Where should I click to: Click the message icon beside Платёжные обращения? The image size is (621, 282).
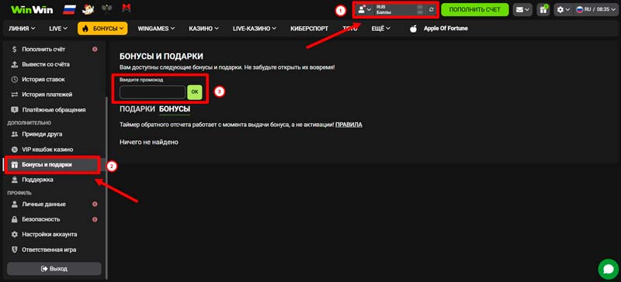(15, 109)
